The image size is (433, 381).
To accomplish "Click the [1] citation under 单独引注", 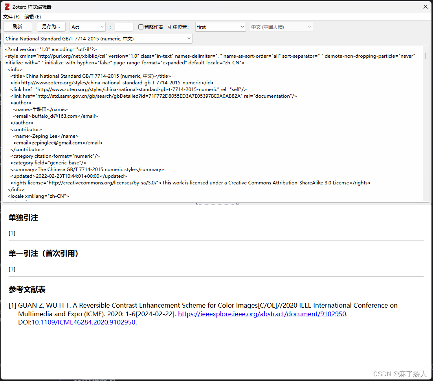I will 12,233.
